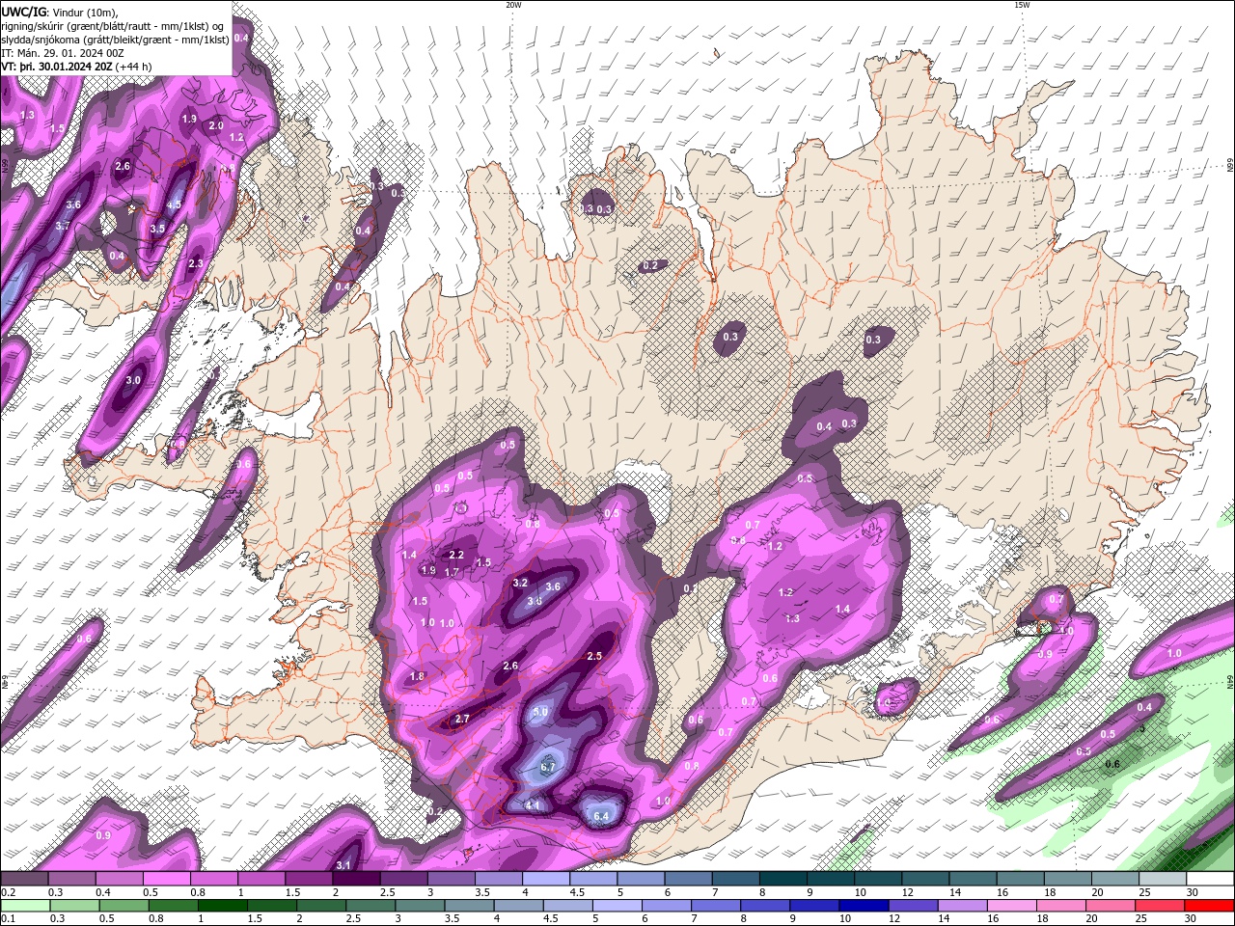
Task: Click the red 30 mm swatch in rain legend
Action: [x=1210, y=906]
